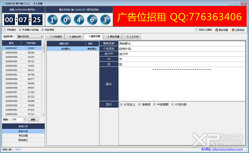Click the 期号 column header
The height and width of the screenshot is (153, 249).
(x=12, y=43)
